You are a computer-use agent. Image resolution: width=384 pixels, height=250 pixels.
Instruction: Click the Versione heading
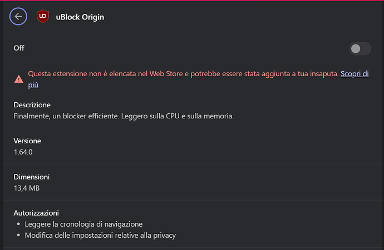(x=27, y=141)
